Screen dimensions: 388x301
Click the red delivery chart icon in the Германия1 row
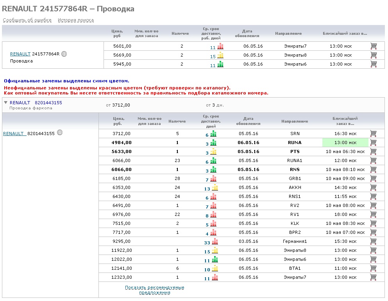[x=215, y=241]
